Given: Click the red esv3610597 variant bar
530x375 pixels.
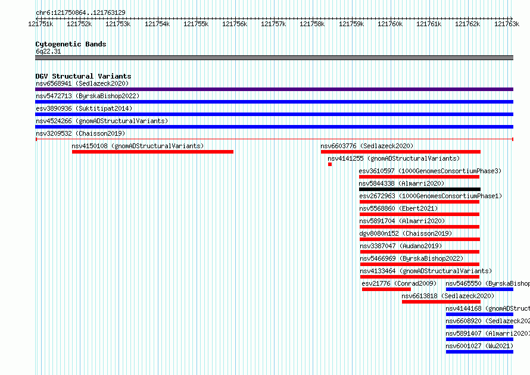Looking at the screenshot, I should 419,177.
